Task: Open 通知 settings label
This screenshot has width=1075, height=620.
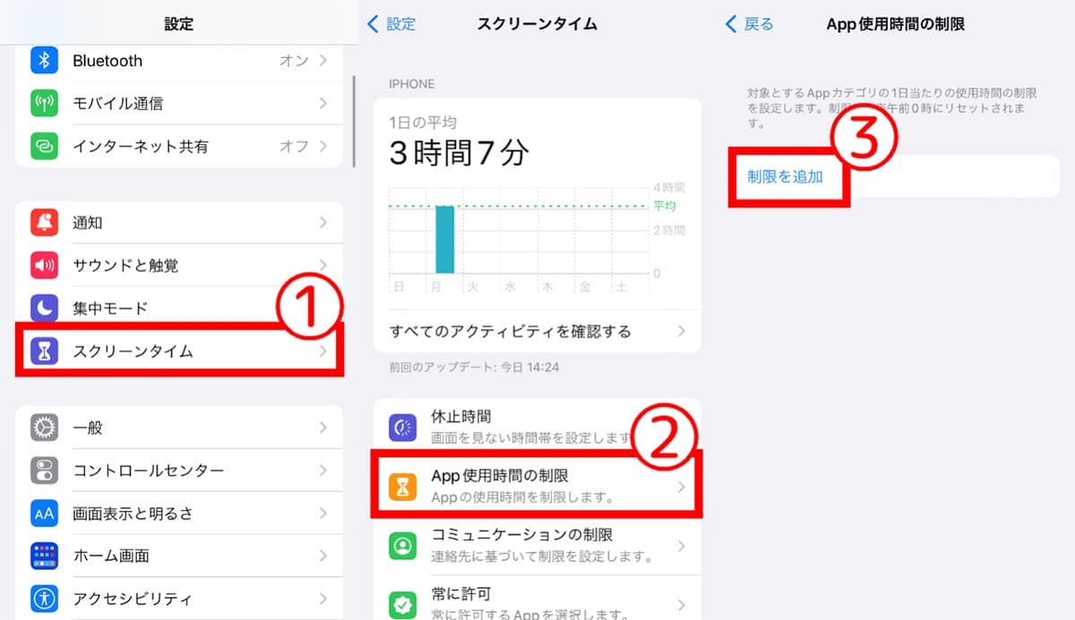Action: [x=87, y=223]
